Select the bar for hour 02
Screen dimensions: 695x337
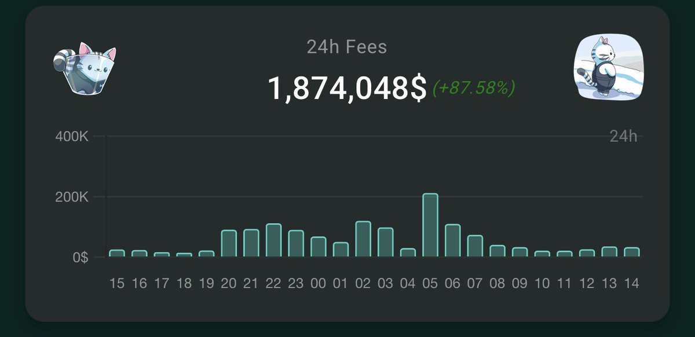tap(363, 239)
